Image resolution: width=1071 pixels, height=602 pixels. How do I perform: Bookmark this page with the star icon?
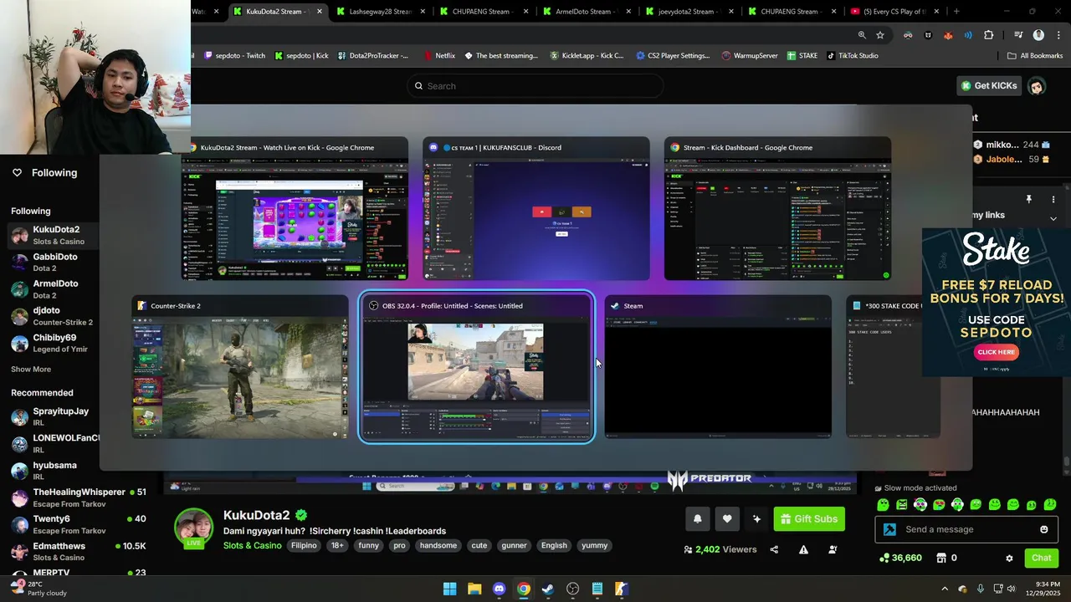pos(880,35)
